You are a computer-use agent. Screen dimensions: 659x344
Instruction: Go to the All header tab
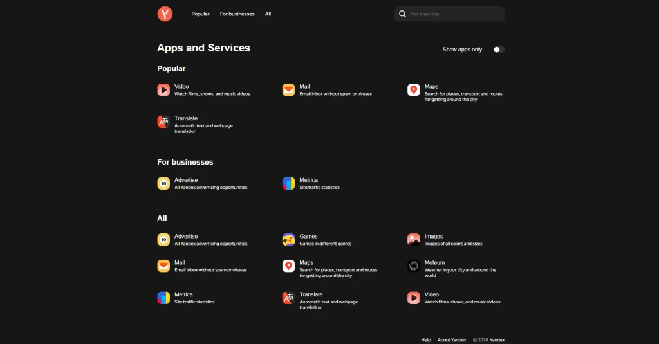point(268,14)
